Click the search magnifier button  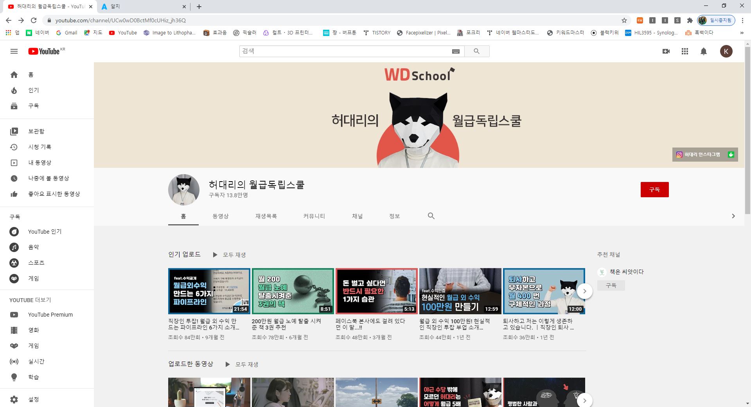pyautogui.click(x=476, y=51)
